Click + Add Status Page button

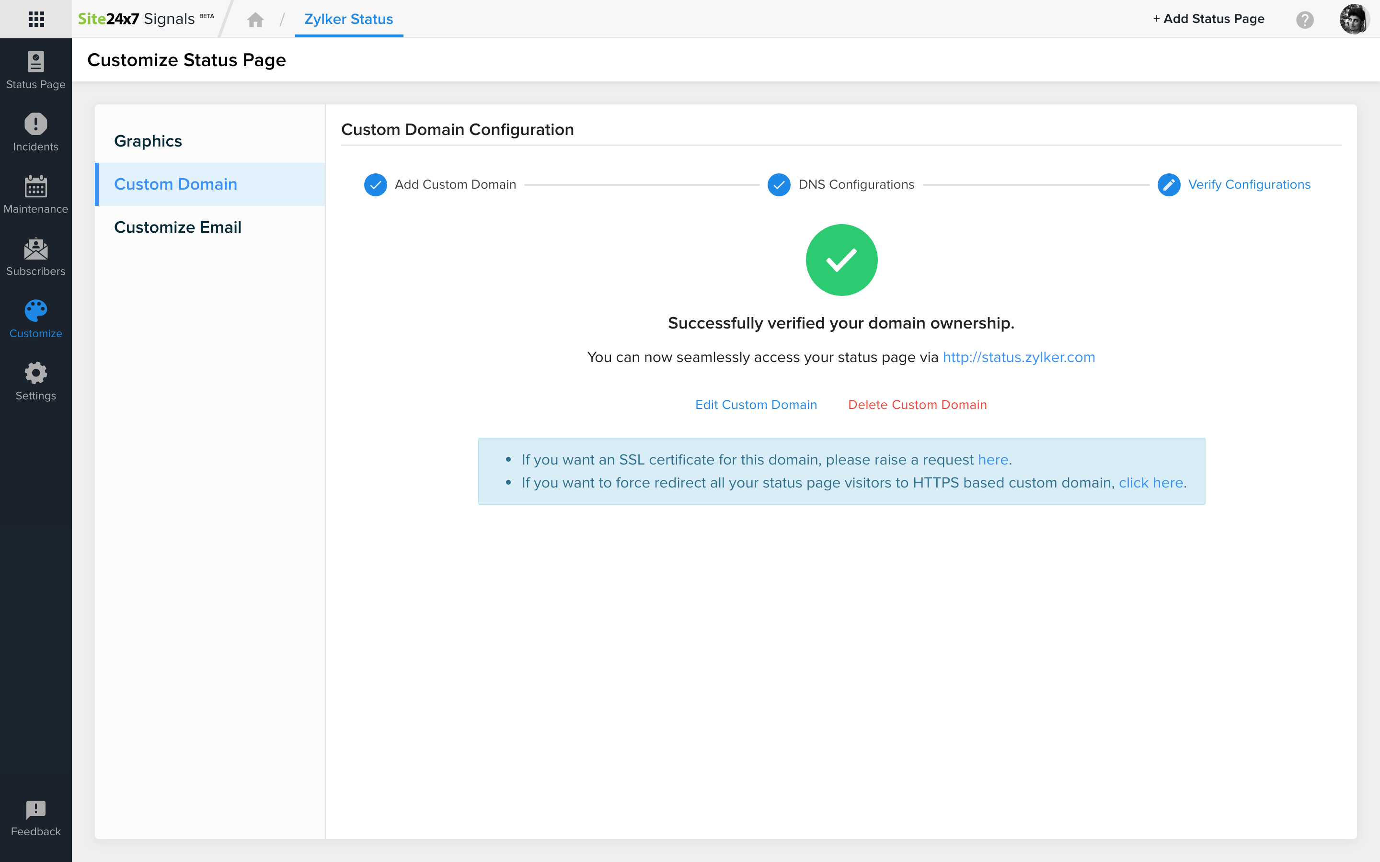pyautogui.click(x=1208, y=19)
